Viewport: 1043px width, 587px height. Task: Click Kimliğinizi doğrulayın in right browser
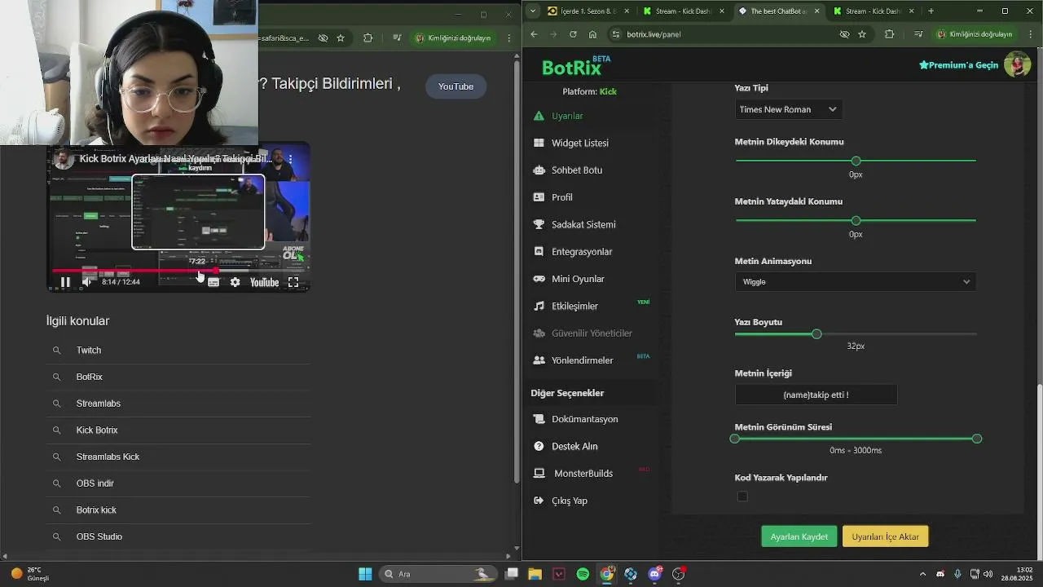(x=975, y=34)
